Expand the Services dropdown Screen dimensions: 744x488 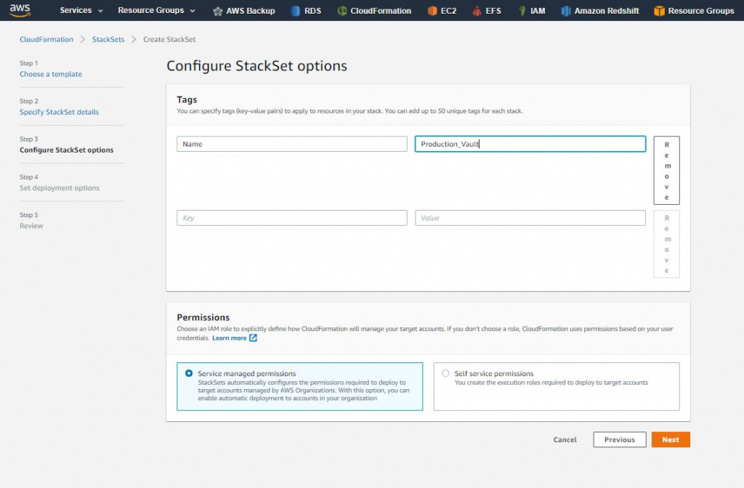pyautogui.click(x=80, y=11)
